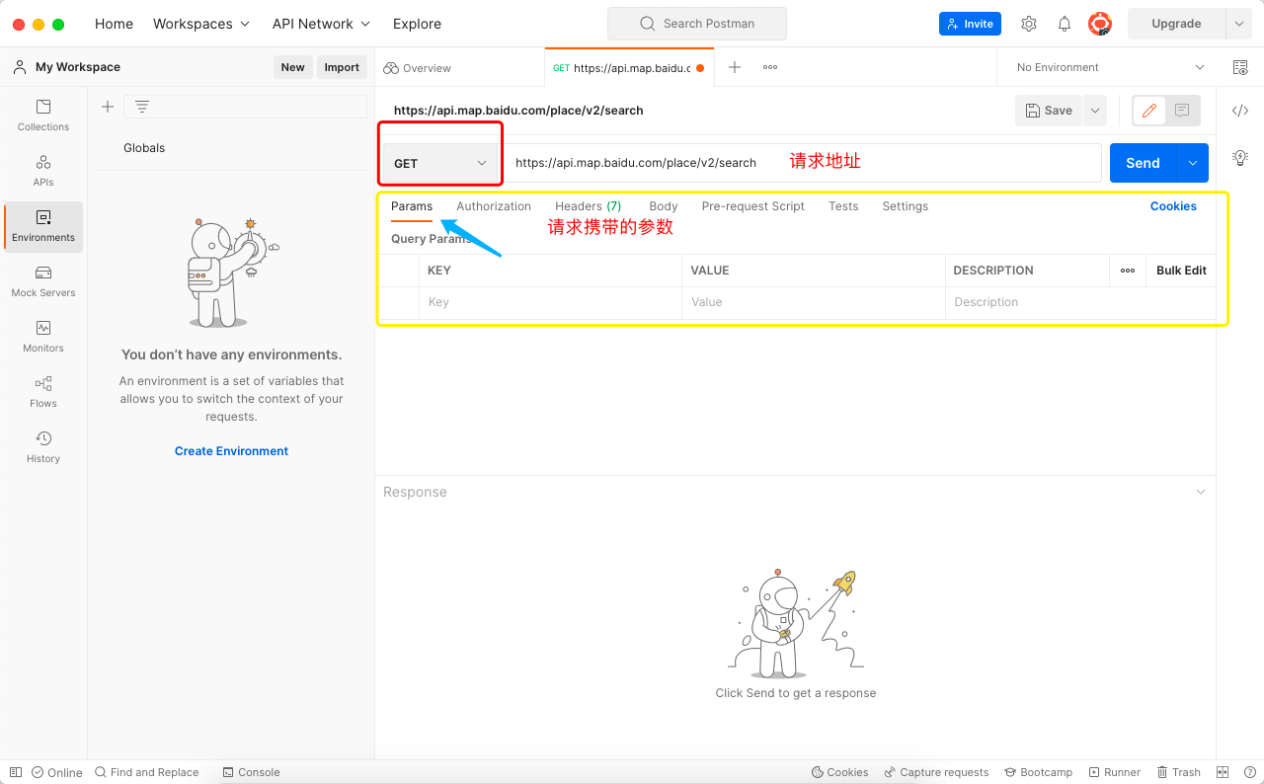Open the notifications bell

tap(1065, 24)
